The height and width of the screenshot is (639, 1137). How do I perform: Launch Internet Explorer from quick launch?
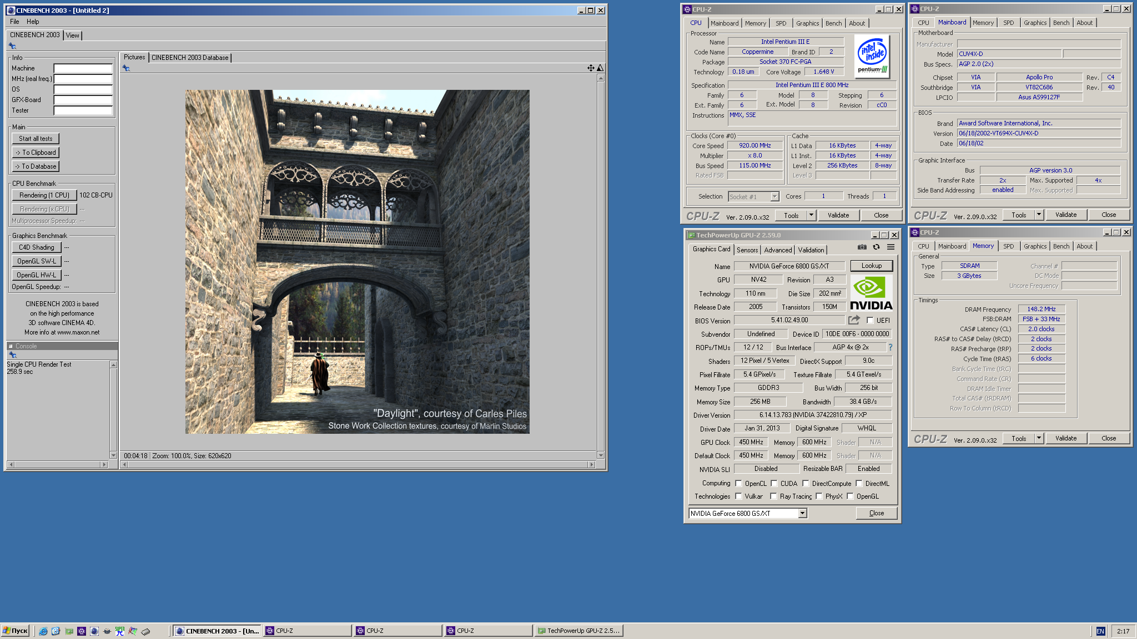click(43, 631)
